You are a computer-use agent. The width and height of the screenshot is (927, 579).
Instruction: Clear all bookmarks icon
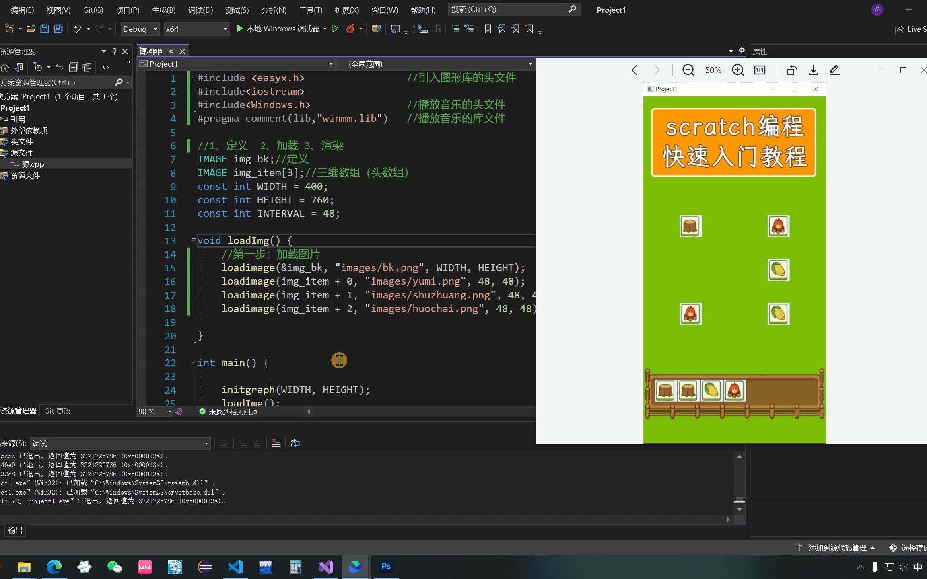tap(529, 29)
